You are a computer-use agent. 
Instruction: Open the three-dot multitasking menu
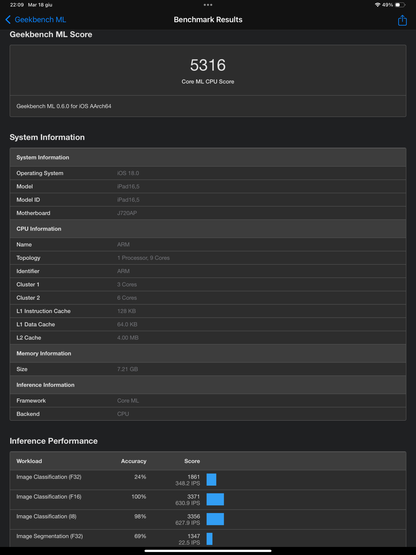[208, 5]
